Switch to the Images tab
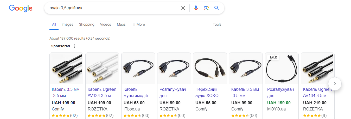 pos(67,24)
